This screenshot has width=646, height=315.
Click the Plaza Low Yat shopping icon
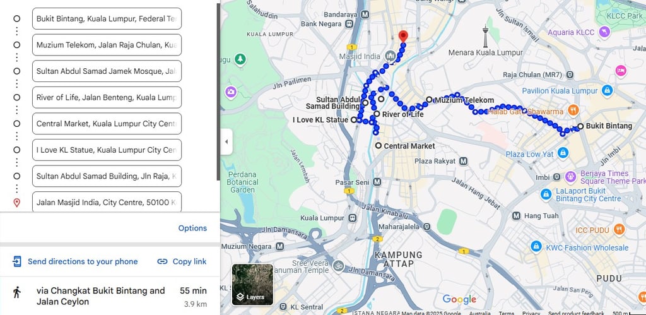coord(563,153)
